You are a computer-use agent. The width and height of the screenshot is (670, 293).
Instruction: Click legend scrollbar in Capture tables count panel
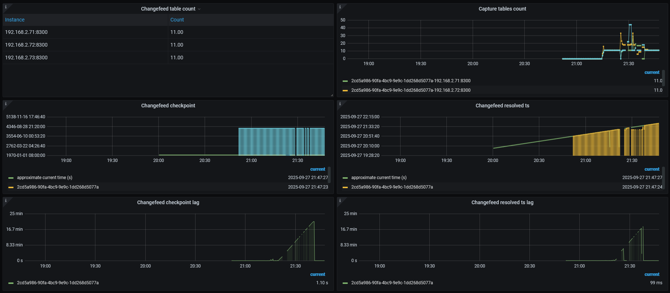pos(663,78)
